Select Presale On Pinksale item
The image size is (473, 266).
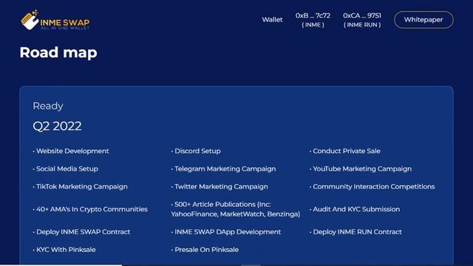(x=205, y=250)
